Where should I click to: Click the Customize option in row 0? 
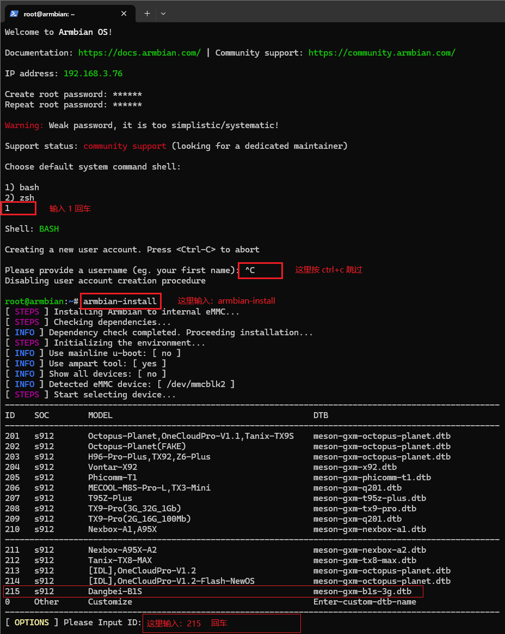[110, 602]
